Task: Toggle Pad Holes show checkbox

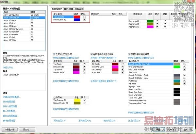Action: click(185, 81)
